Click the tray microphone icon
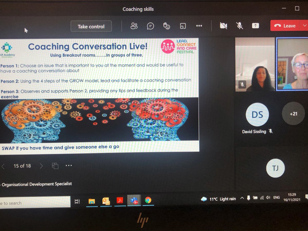This screenshot has height=231, width=308. pyautogui.click(x=248, y=198)
